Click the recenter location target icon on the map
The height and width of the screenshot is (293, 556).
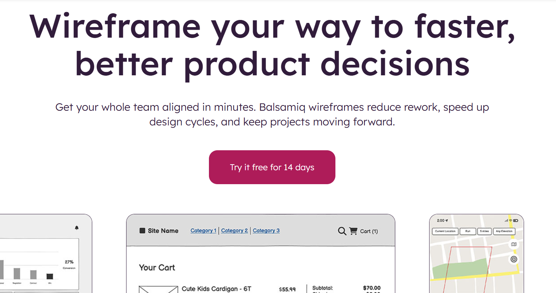tap(514, 259)
